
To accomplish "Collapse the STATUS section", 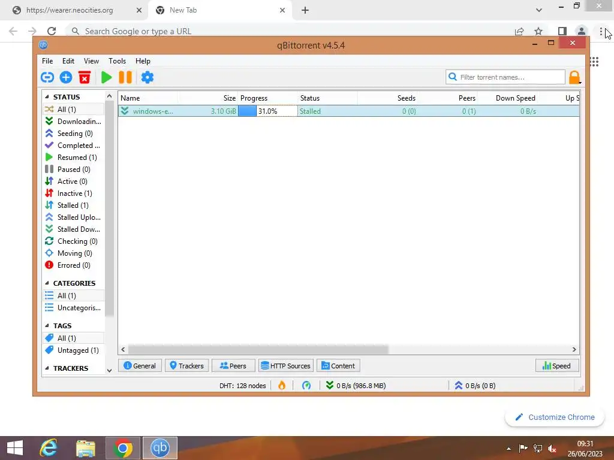I will 47,97.
